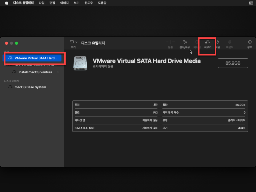Screen dimensions: 256x192
Task: Click the 초기화되지 않음 status text
Action: pos(103,66)
